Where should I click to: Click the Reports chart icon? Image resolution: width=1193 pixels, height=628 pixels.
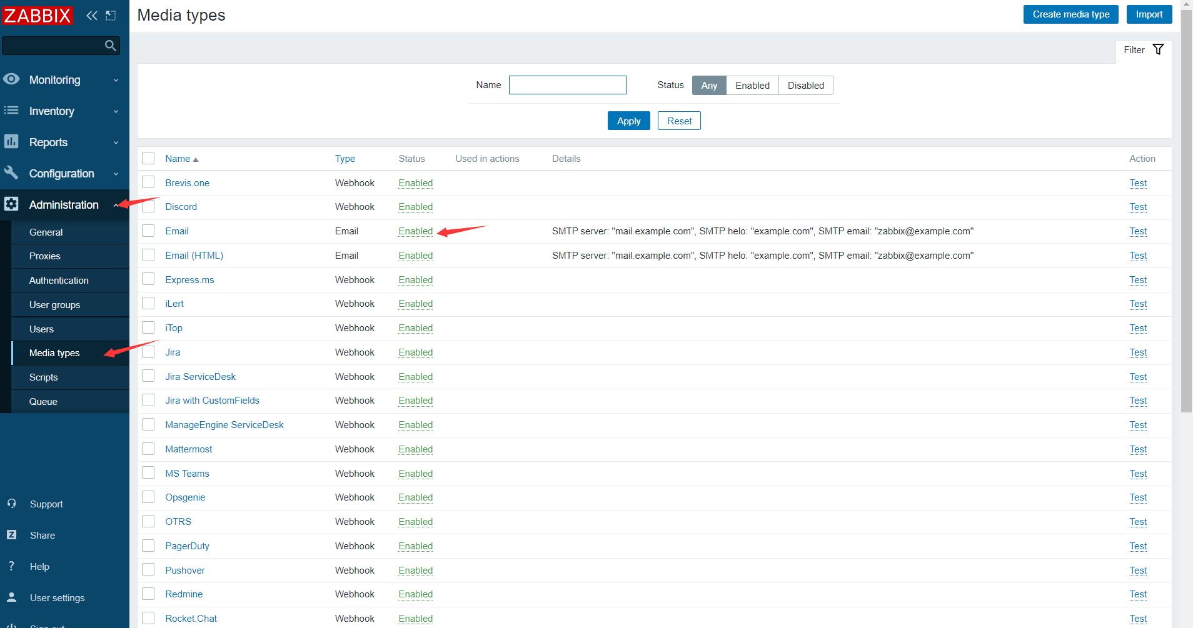click(11, 142)
